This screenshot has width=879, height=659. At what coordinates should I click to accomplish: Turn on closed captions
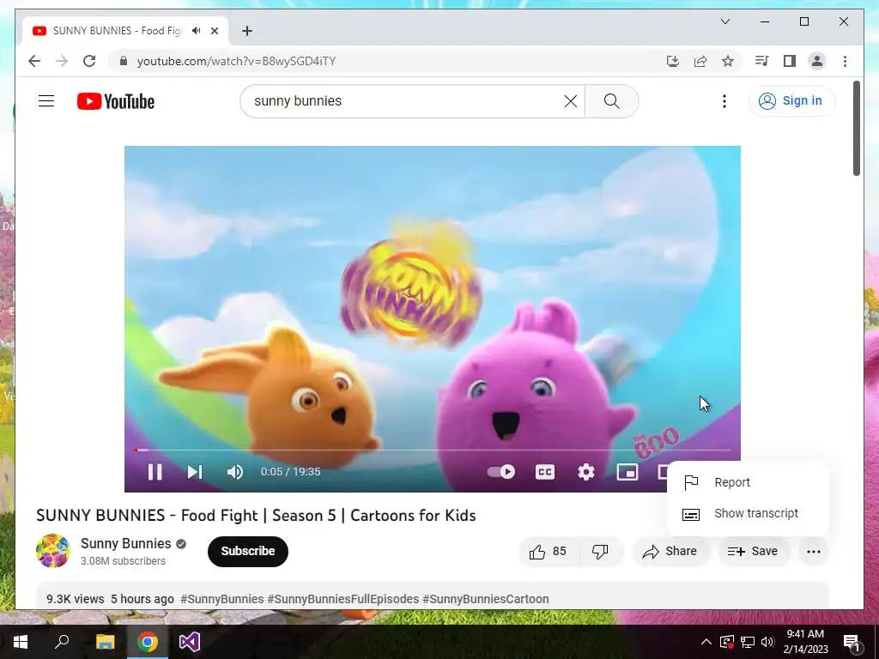(x=545, y=472)
